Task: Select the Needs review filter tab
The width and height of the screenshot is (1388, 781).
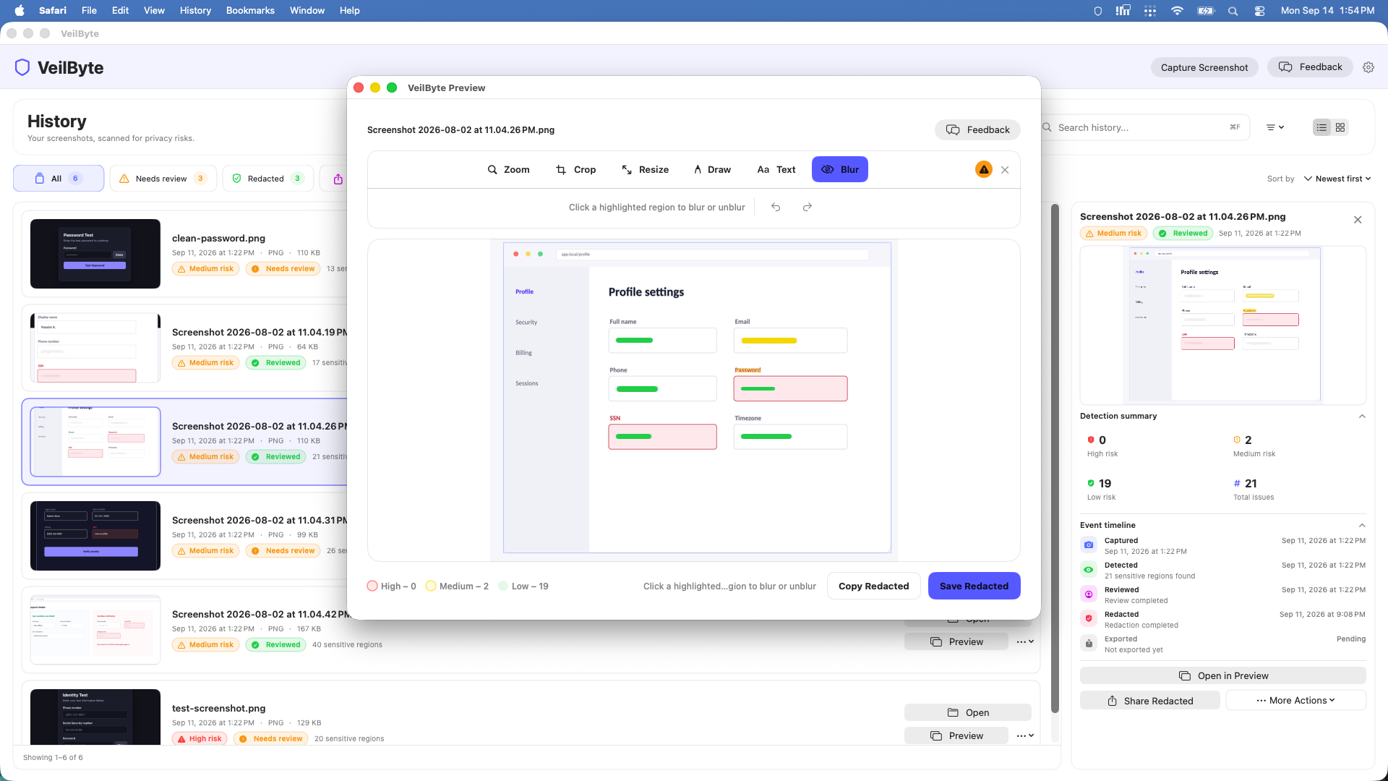Action: tap(163, 179)
